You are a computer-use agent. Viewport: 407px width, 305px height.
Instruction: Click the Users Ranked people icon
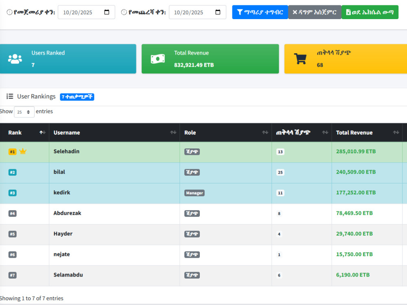coord(15,59)
